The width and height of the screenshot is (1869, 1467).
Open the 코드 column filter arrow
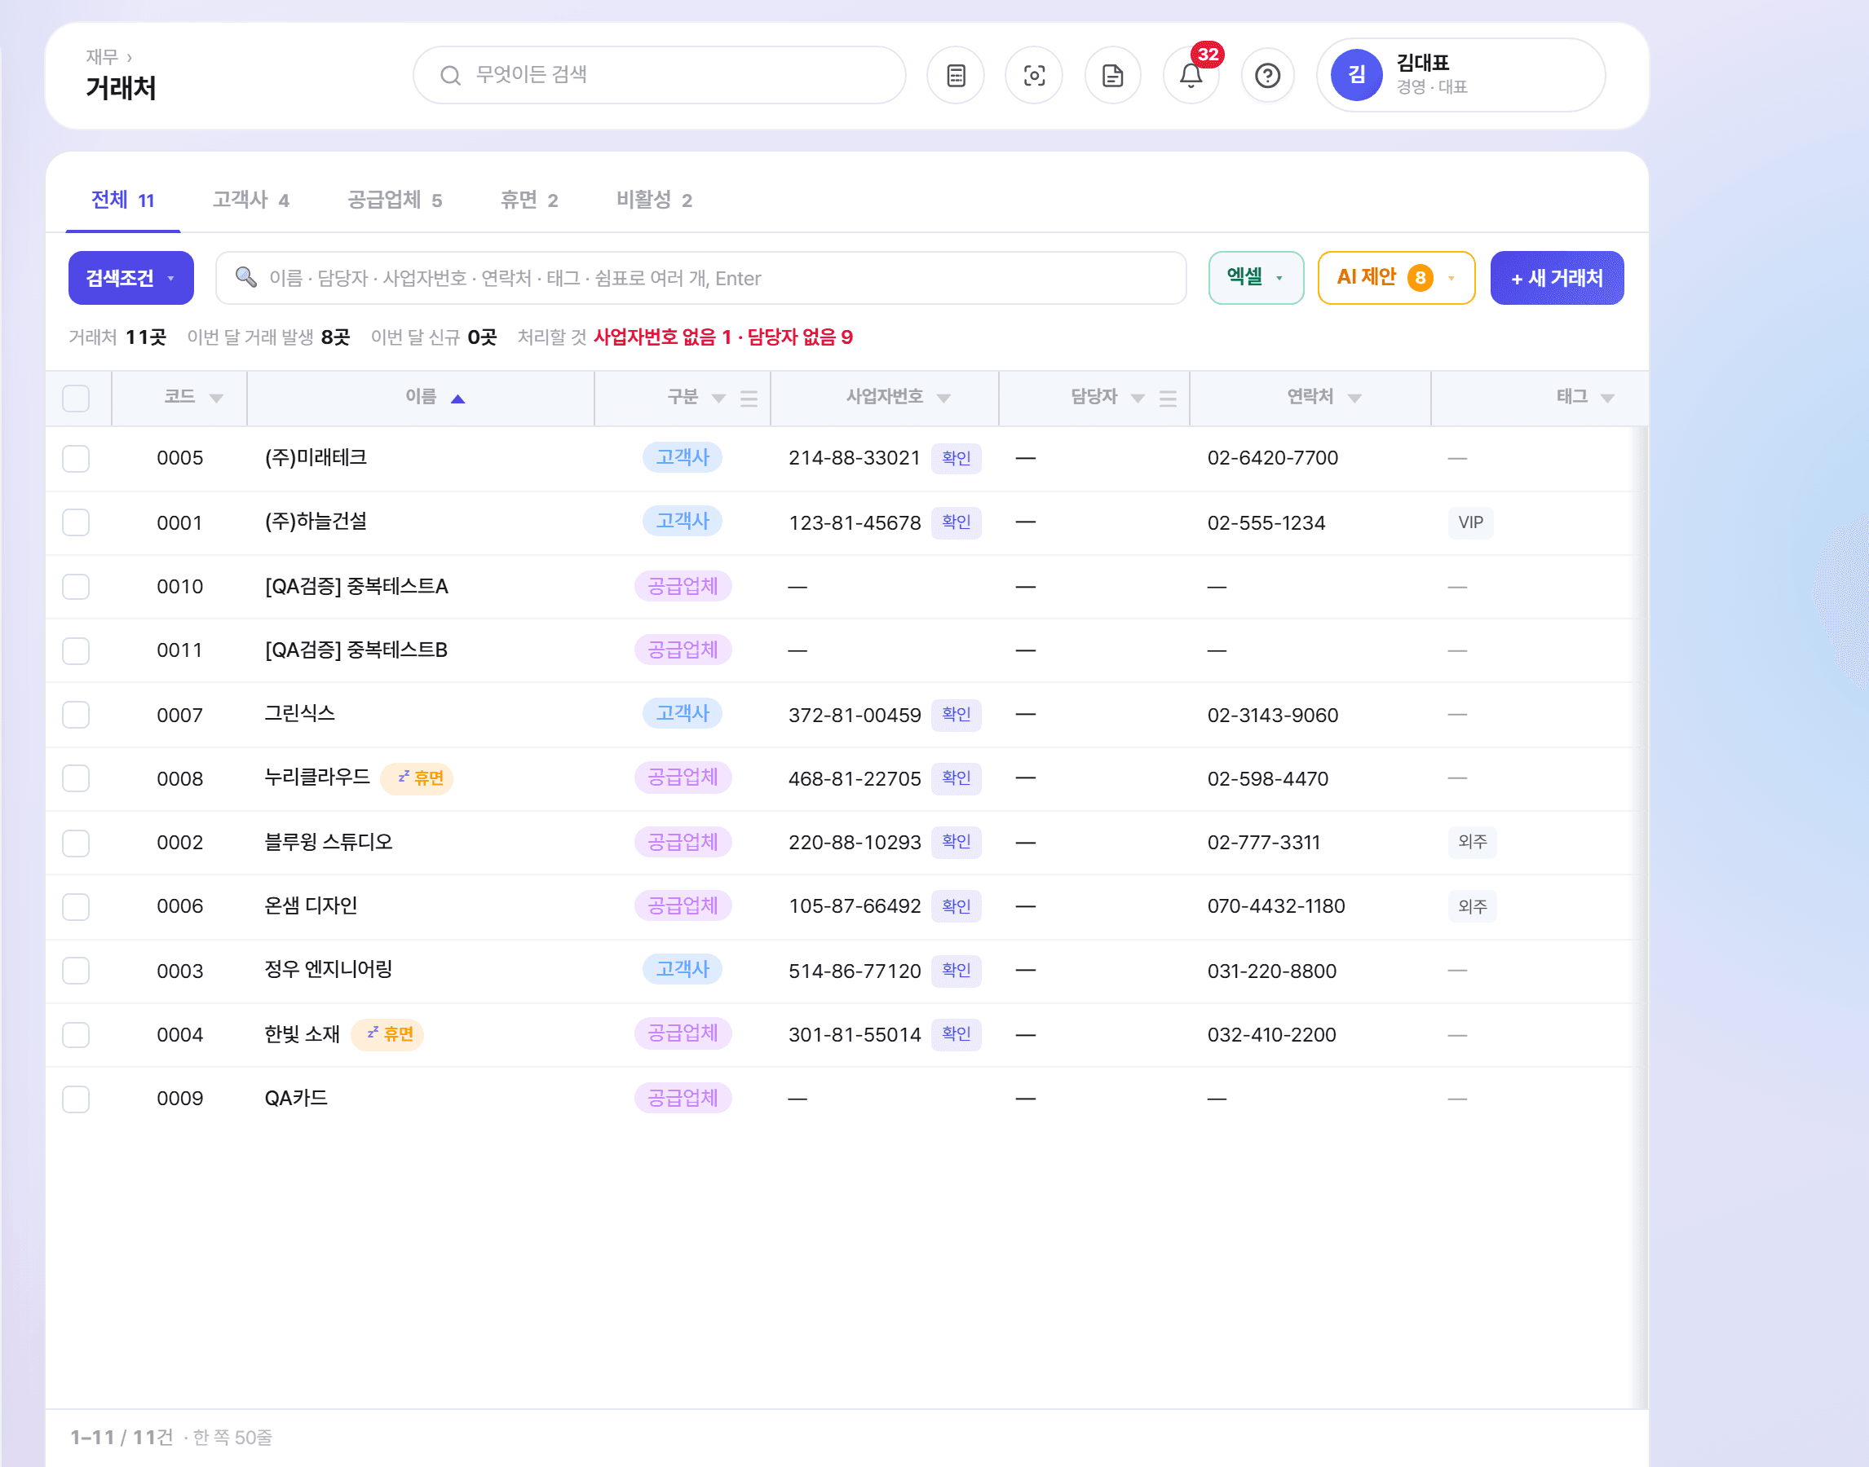click(x=217, y=398)
